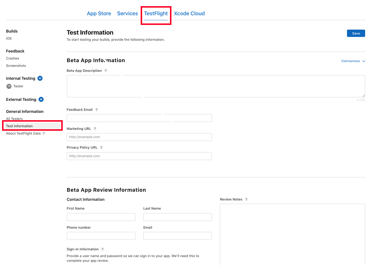Focus the Beta App Description text area

pos(216,86)
